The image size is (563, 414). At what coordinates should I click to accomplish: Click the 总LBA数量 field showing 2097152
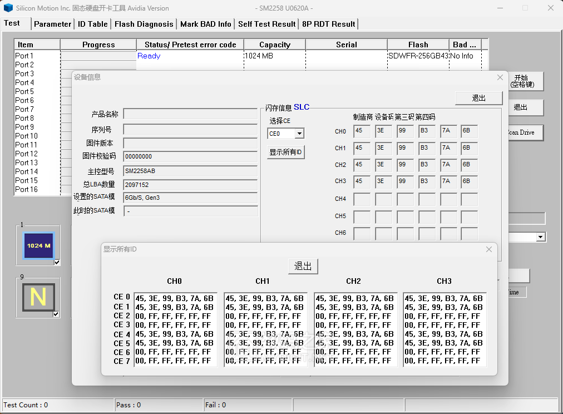[190, 185]
